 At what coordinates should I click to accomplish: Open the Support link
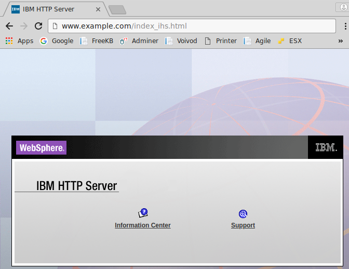pyautogui.click(x=243, y=225)
